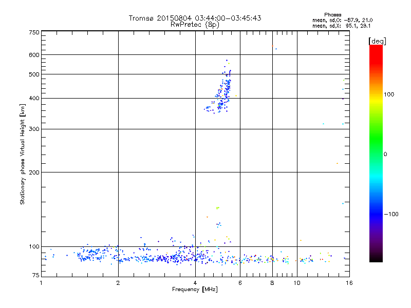This screenshot has height=308, width=411.
Task: Click the colorbar tick label '-100'
Action: point(391,214)
